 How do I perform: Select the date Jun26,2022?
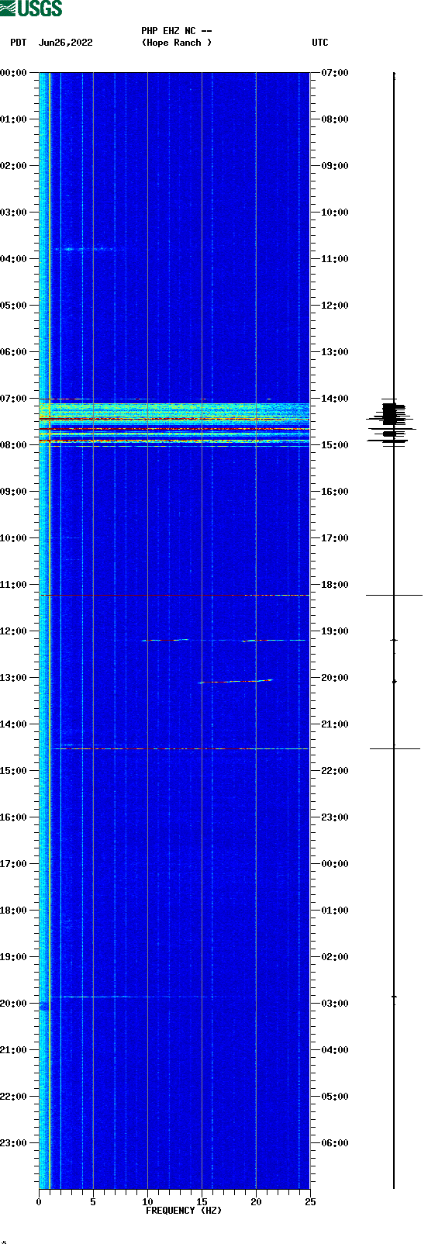66,43
